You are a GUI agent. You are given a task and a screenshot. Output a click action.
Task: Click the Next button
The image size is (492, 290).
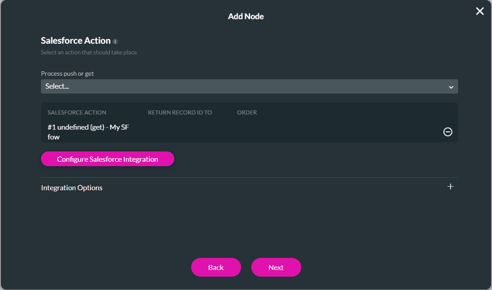276,267
